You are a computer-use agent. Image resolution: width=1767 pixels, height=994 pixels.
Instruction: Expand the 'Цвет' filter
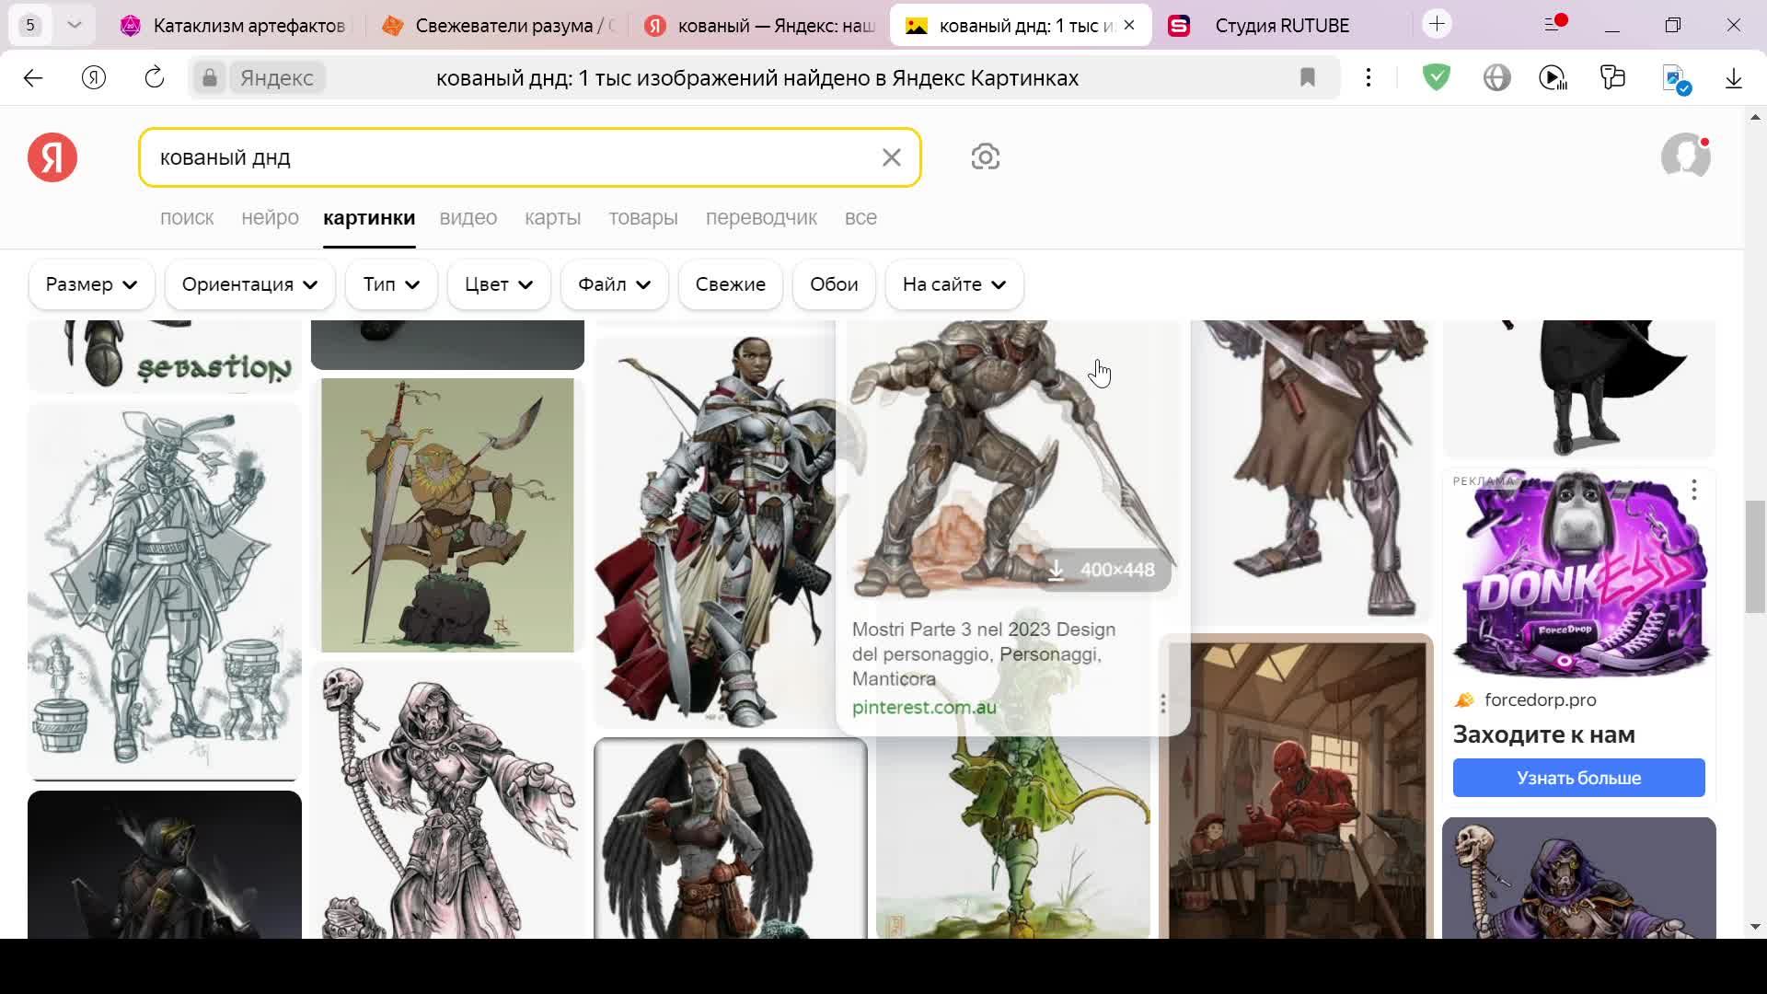point(499,284)
